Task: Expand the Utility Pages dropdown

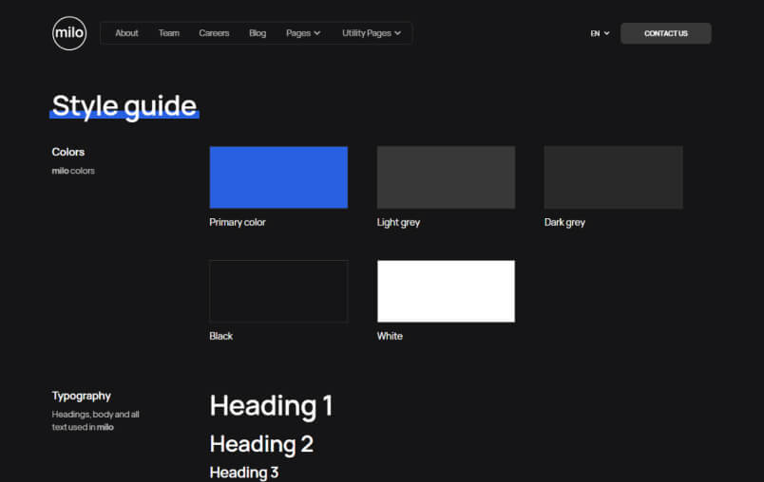Action: [x=372, y=33]
